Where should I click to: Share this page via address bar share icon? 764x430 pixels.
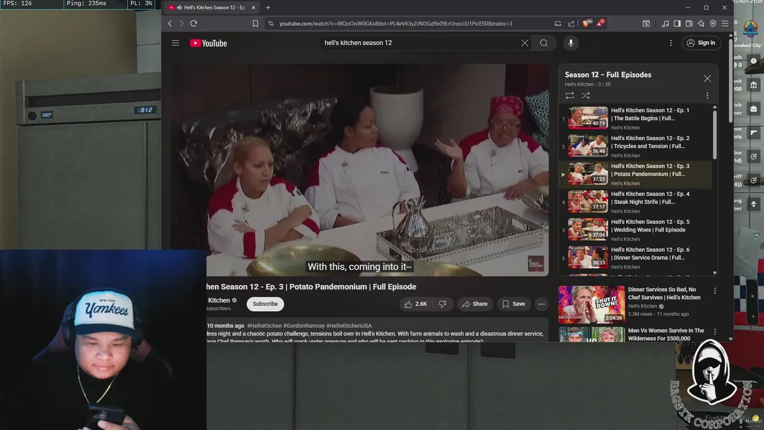(x=571, y=23)
